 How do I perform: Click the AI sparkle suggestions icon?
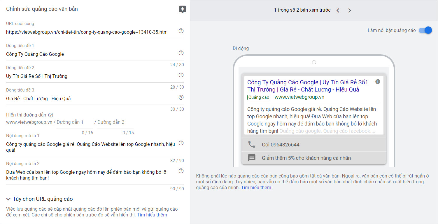(x=182, y=9)
